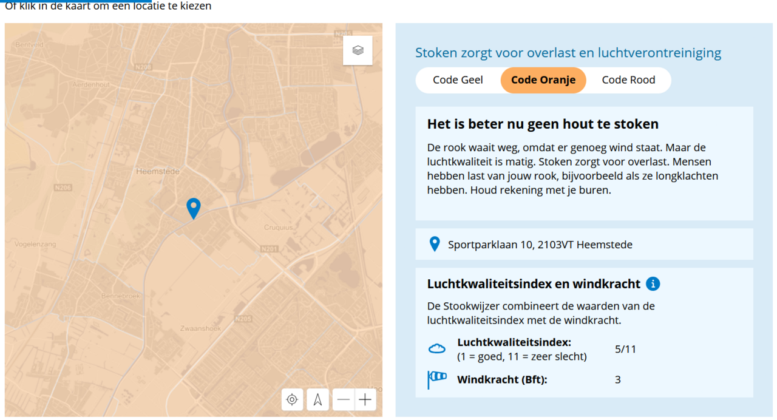This screenshot has height=420, width=777.
Task: Toggle the zoom out control on the map
Action: tap(343, 399)
